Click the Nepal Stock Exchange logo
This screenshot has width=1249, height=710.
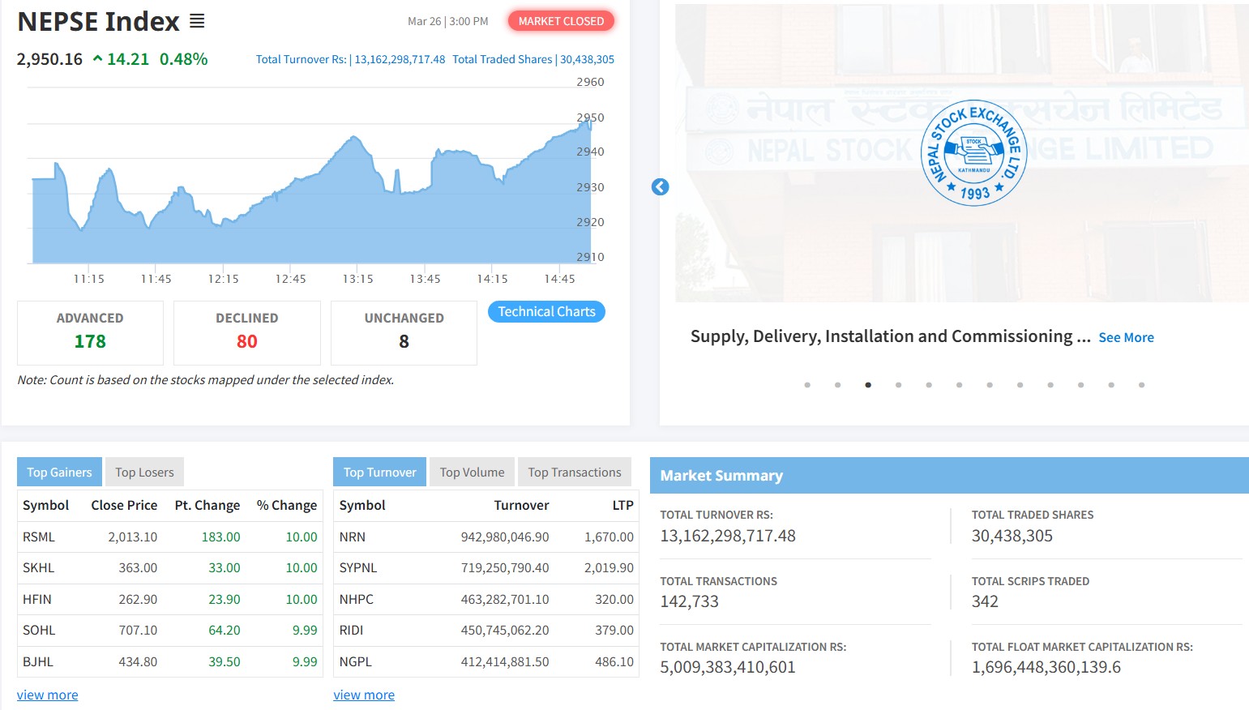tap(973, 153)
